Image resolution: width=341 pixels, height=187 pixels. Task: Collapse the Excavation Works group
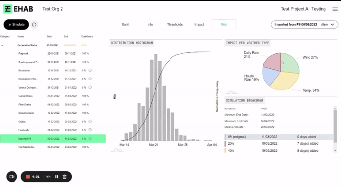2,45
